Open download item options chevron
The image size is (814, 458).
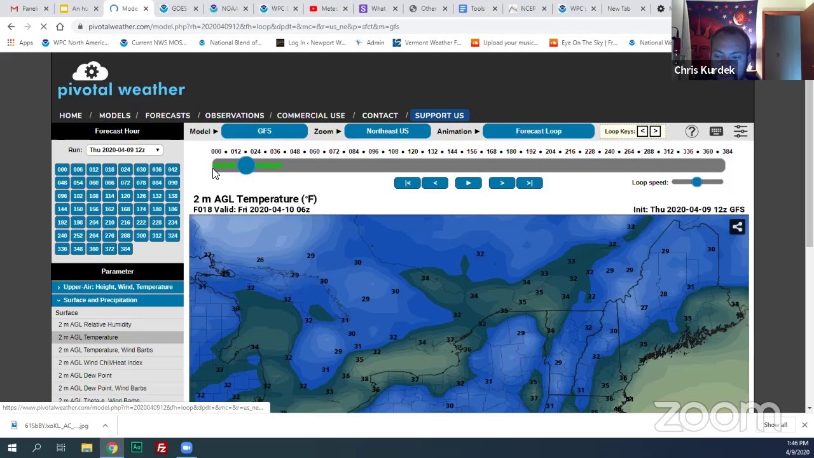pos(105,426)
